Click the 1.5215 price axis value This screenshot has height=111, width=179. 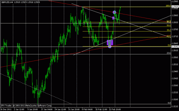[175, 106]
